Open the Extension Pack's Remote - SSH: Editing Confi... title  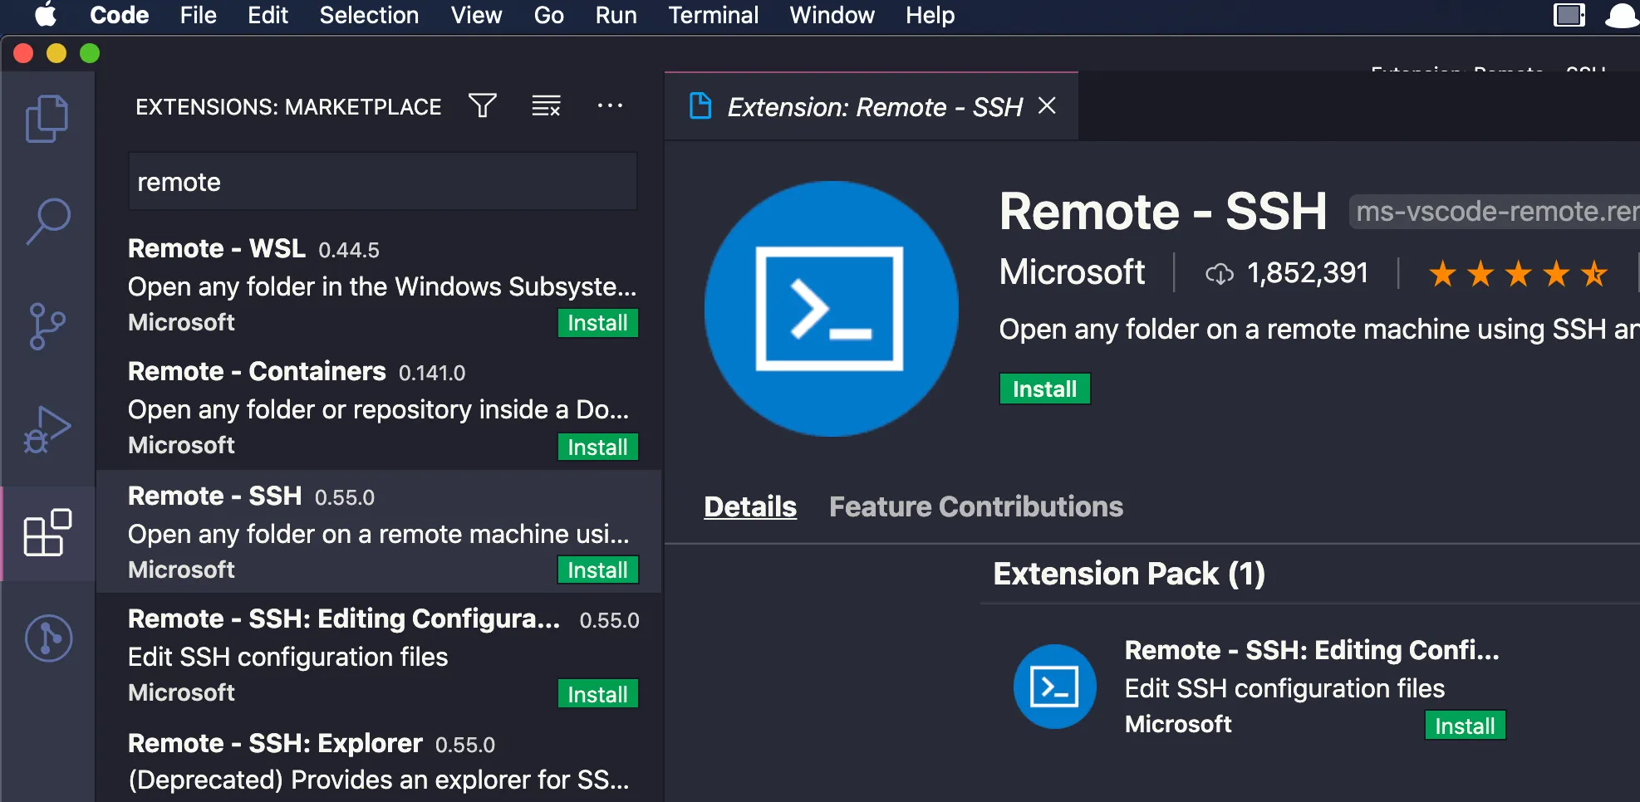click(x=1312, y=650)
